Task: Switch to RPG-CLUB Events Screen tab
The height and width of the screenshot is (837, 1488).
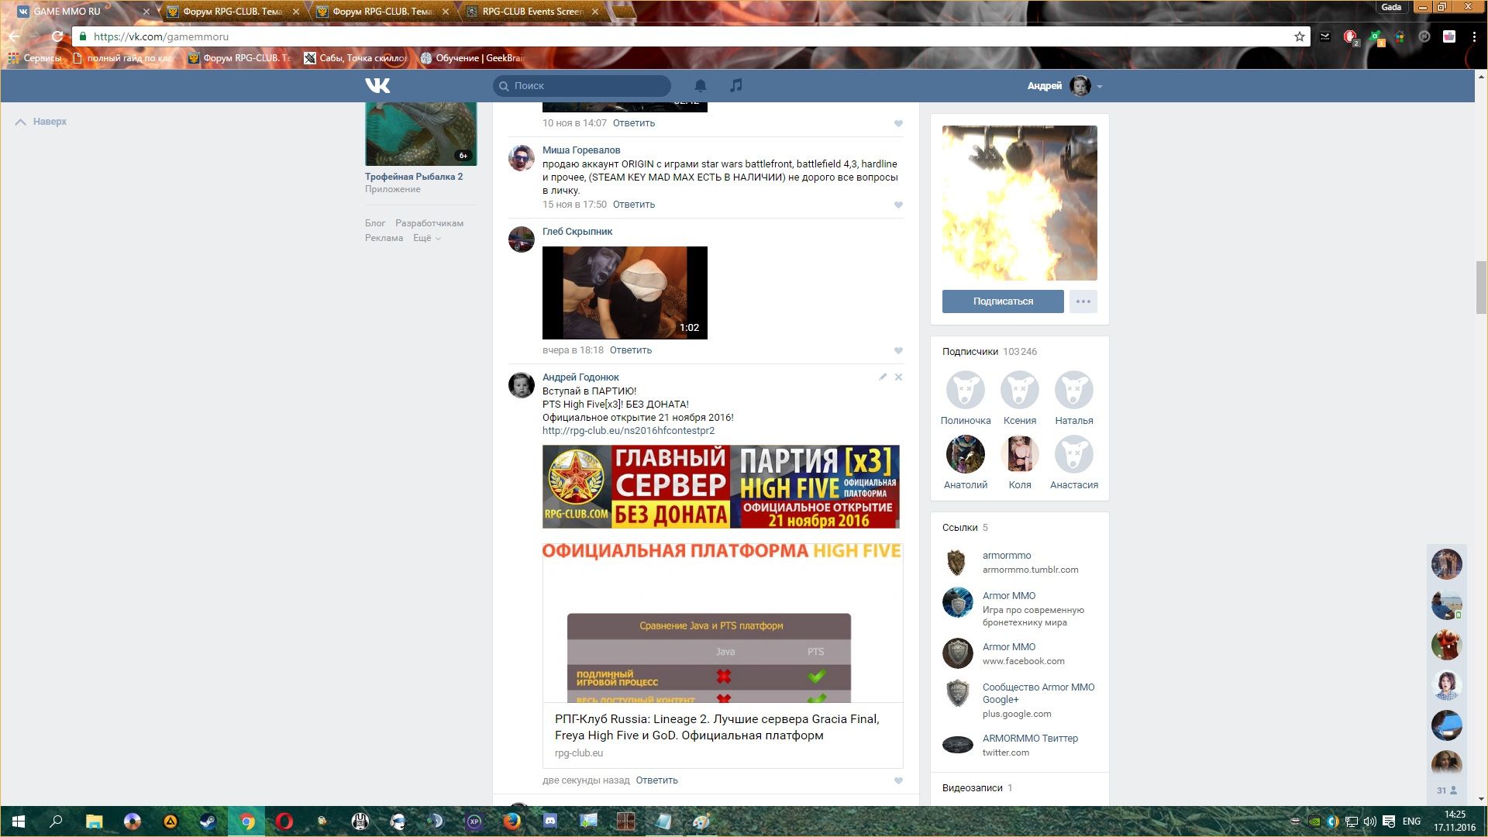Action: pyautogui.click(x=532, y=12)
